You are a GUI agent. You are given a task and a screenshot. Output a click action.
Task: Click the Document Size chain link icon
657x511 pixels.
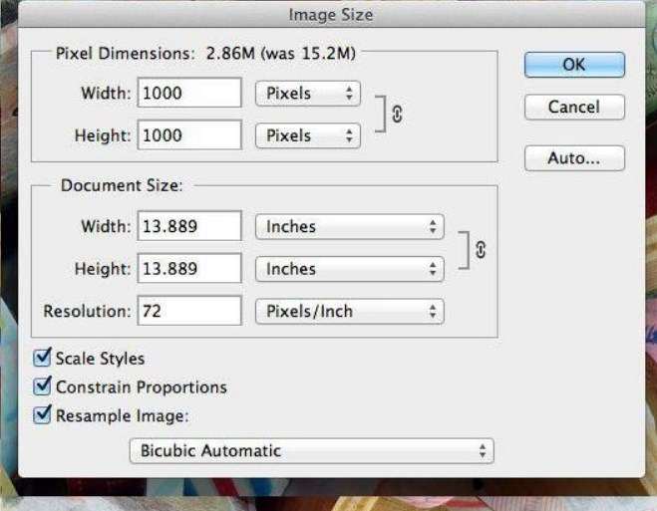tap(481, 249)
